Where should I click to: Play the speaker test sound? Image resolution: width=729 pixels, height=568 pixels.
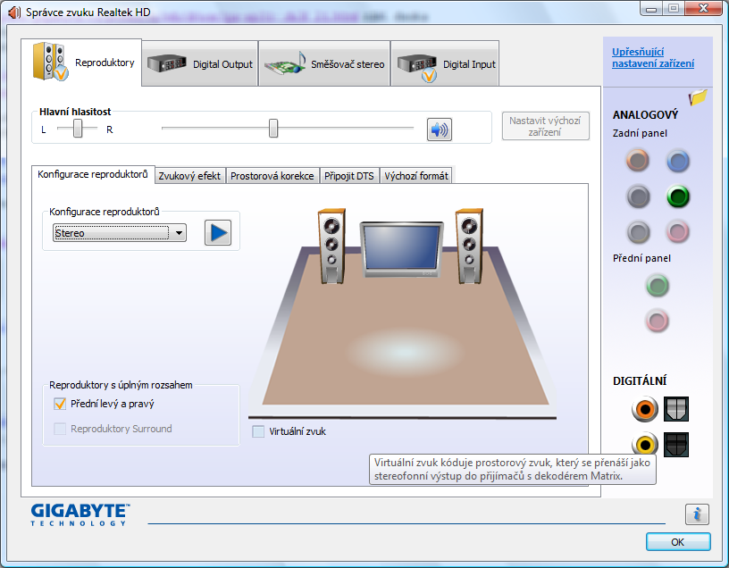point(218,232)
